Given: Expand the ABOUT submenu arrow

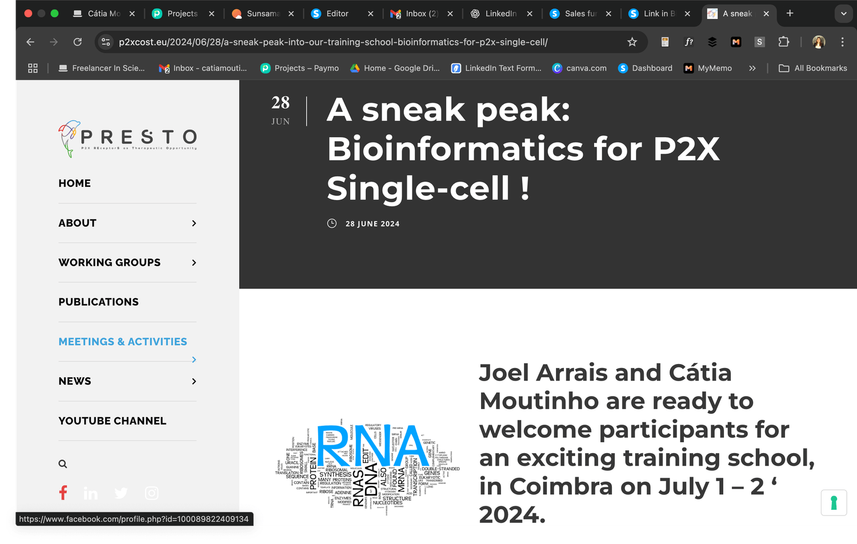Looking at the screenshot, I should pyautogui.click(x=194, y=223).
